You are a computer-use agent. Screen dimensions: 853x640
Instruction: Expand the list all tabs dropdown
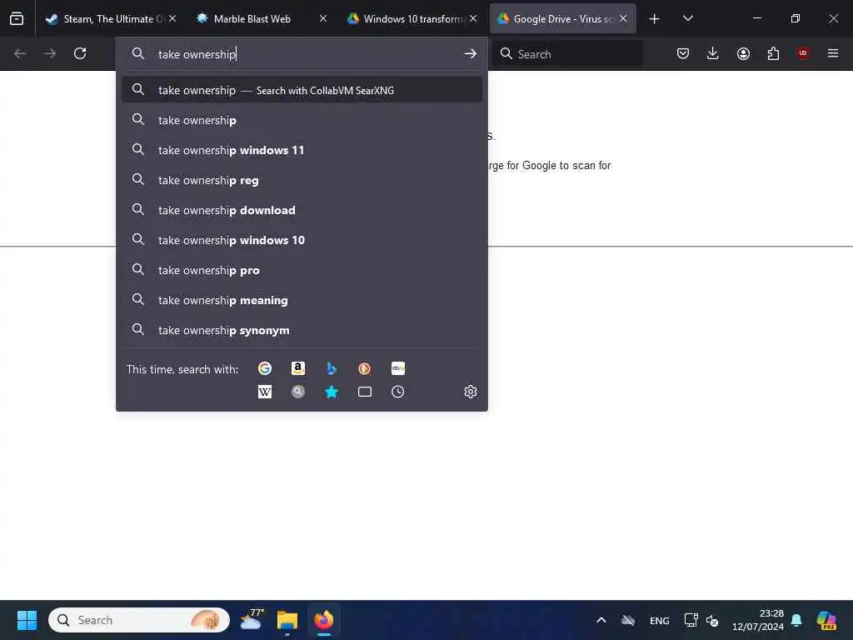tap(687, 18)
